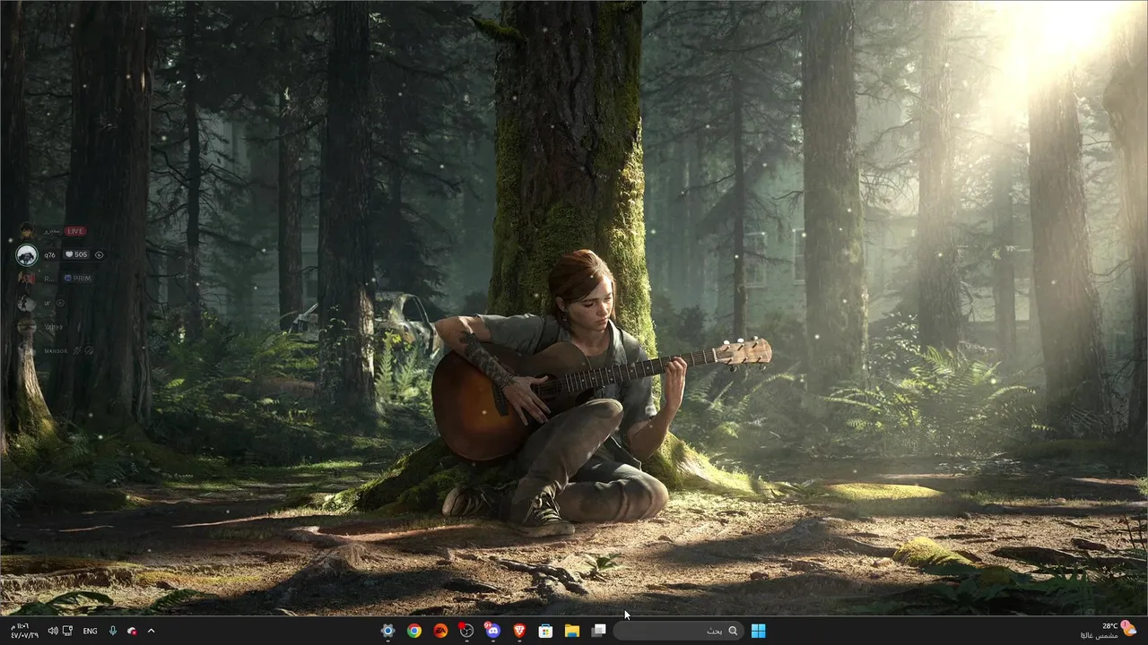Screen dimensions: 1148x645
Task: Switch input language from ENG
Action: pos(90,631)
